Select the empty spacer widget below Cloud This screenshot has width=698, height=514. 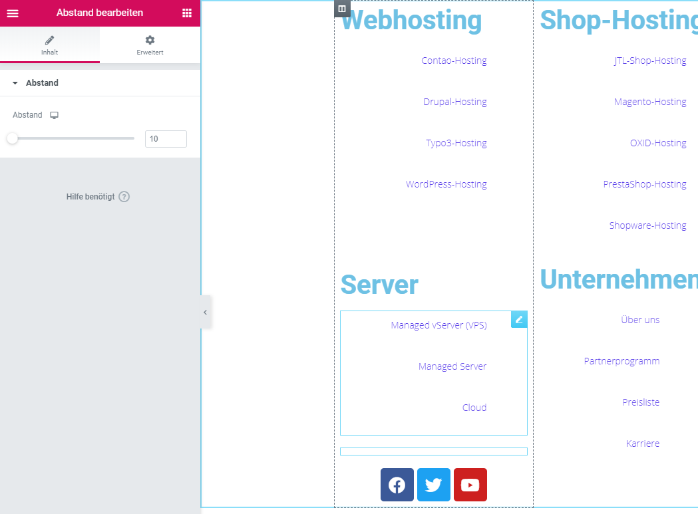433,451
